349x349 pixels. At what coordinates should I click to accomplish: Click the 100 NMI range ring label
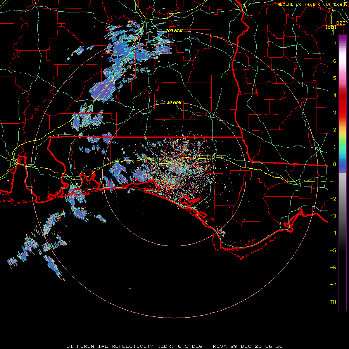[x=174, y=31]
